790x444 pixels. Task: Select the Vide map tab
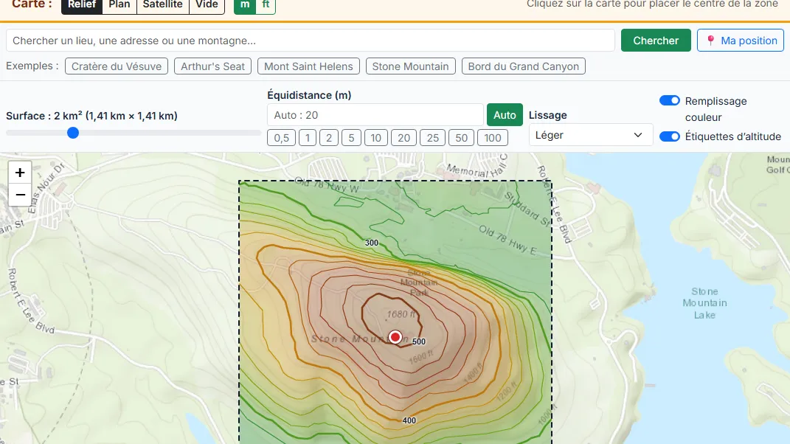(207, 4)
